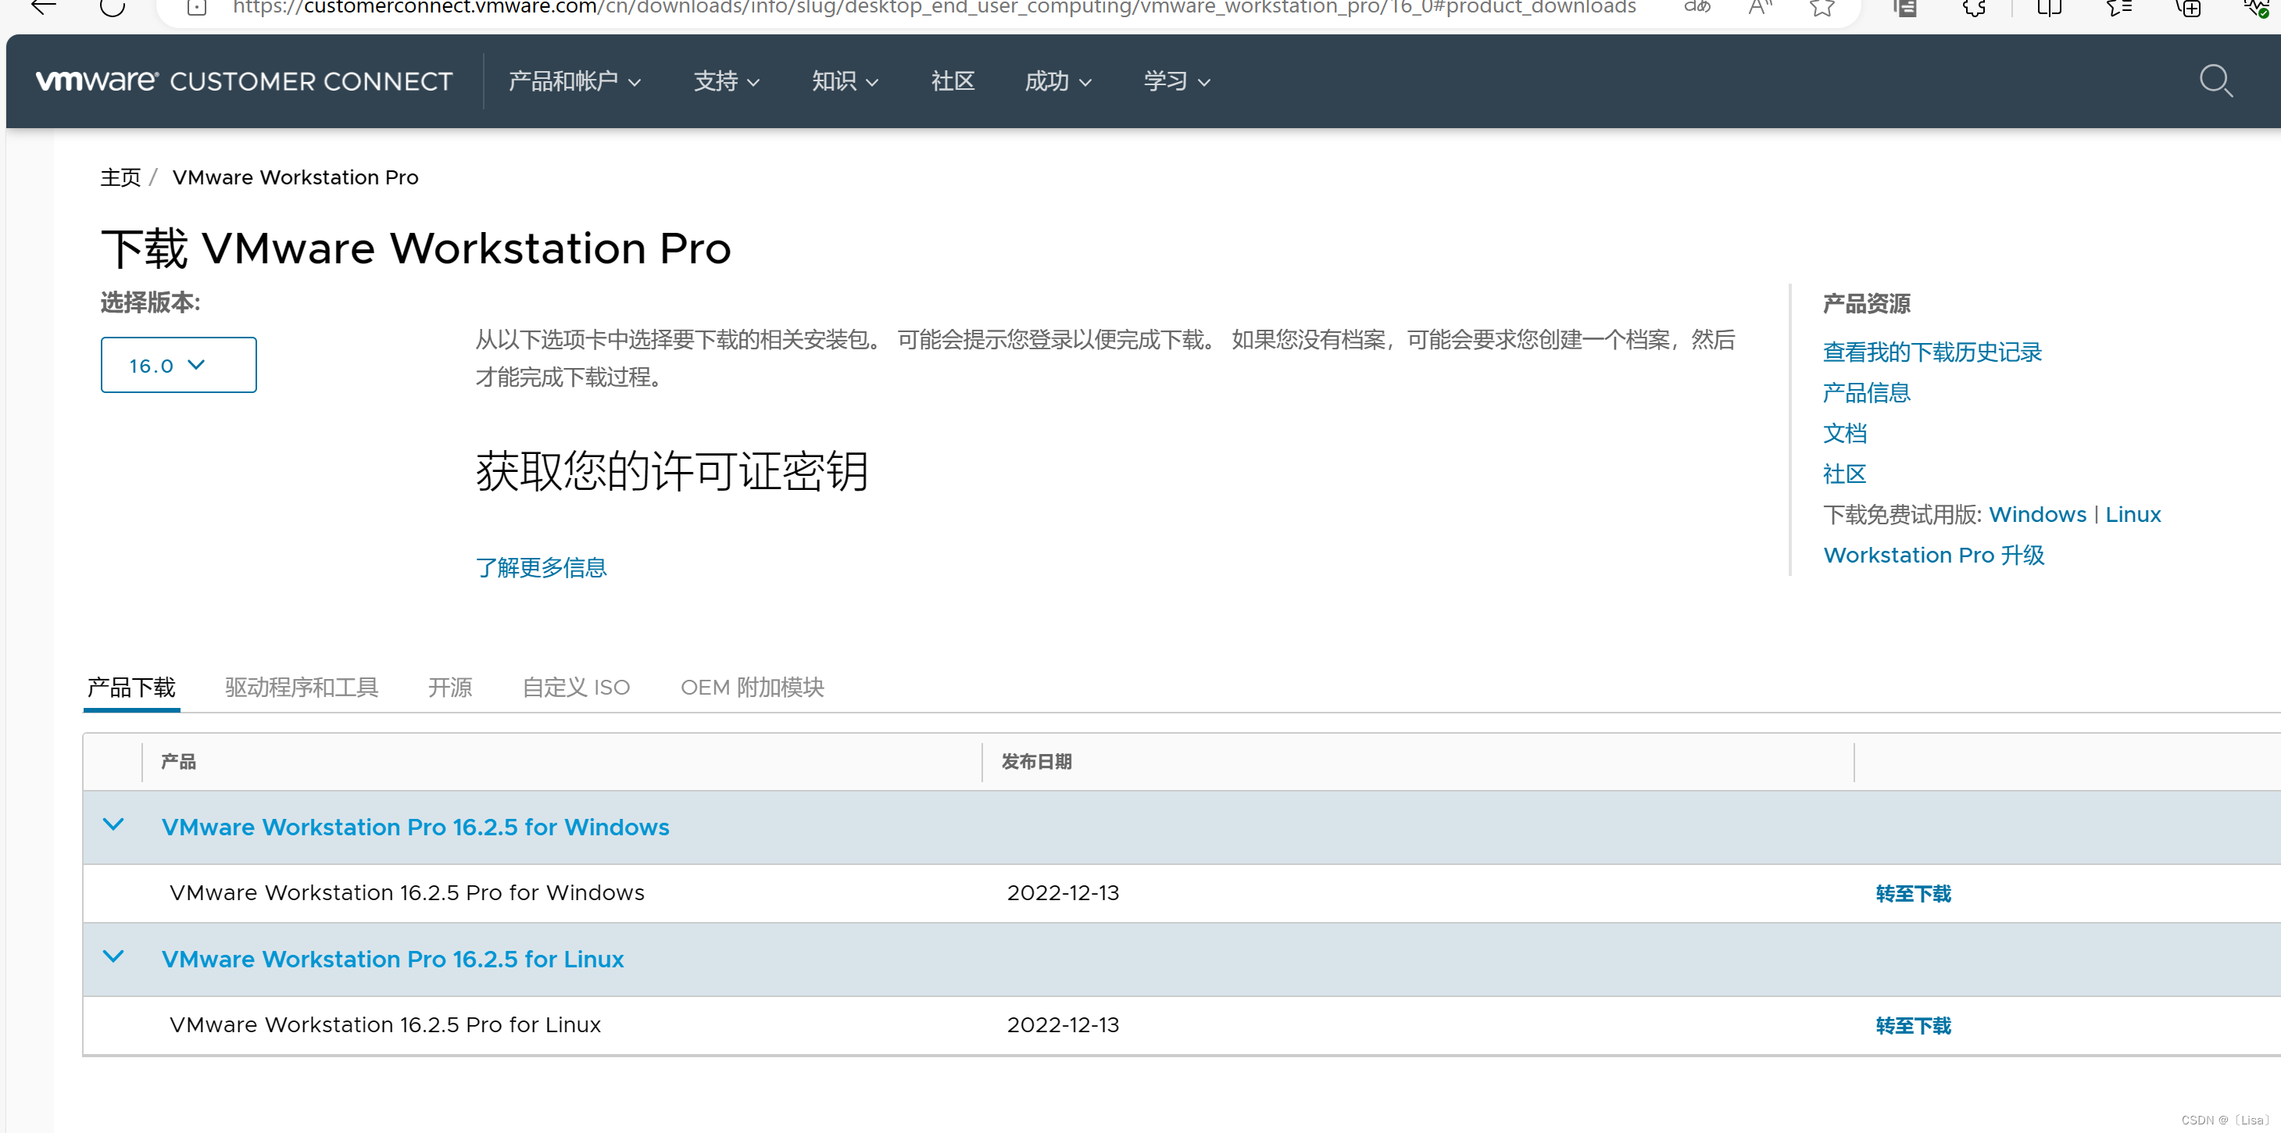Click the browser refresh icon

click(x=113, y=8)
